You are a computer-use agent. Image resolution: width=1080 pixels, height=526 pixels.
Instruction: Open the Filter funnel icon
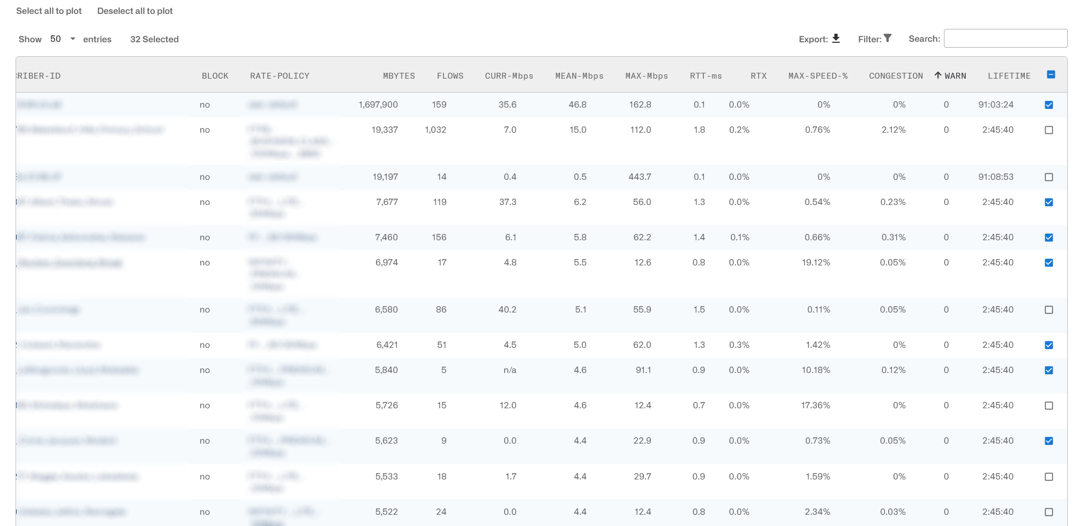(x=888, y=38)
